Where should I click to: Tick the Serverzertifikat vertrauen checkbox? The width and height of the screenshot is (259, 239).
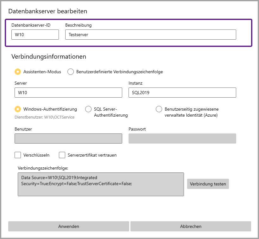point(62,155)
